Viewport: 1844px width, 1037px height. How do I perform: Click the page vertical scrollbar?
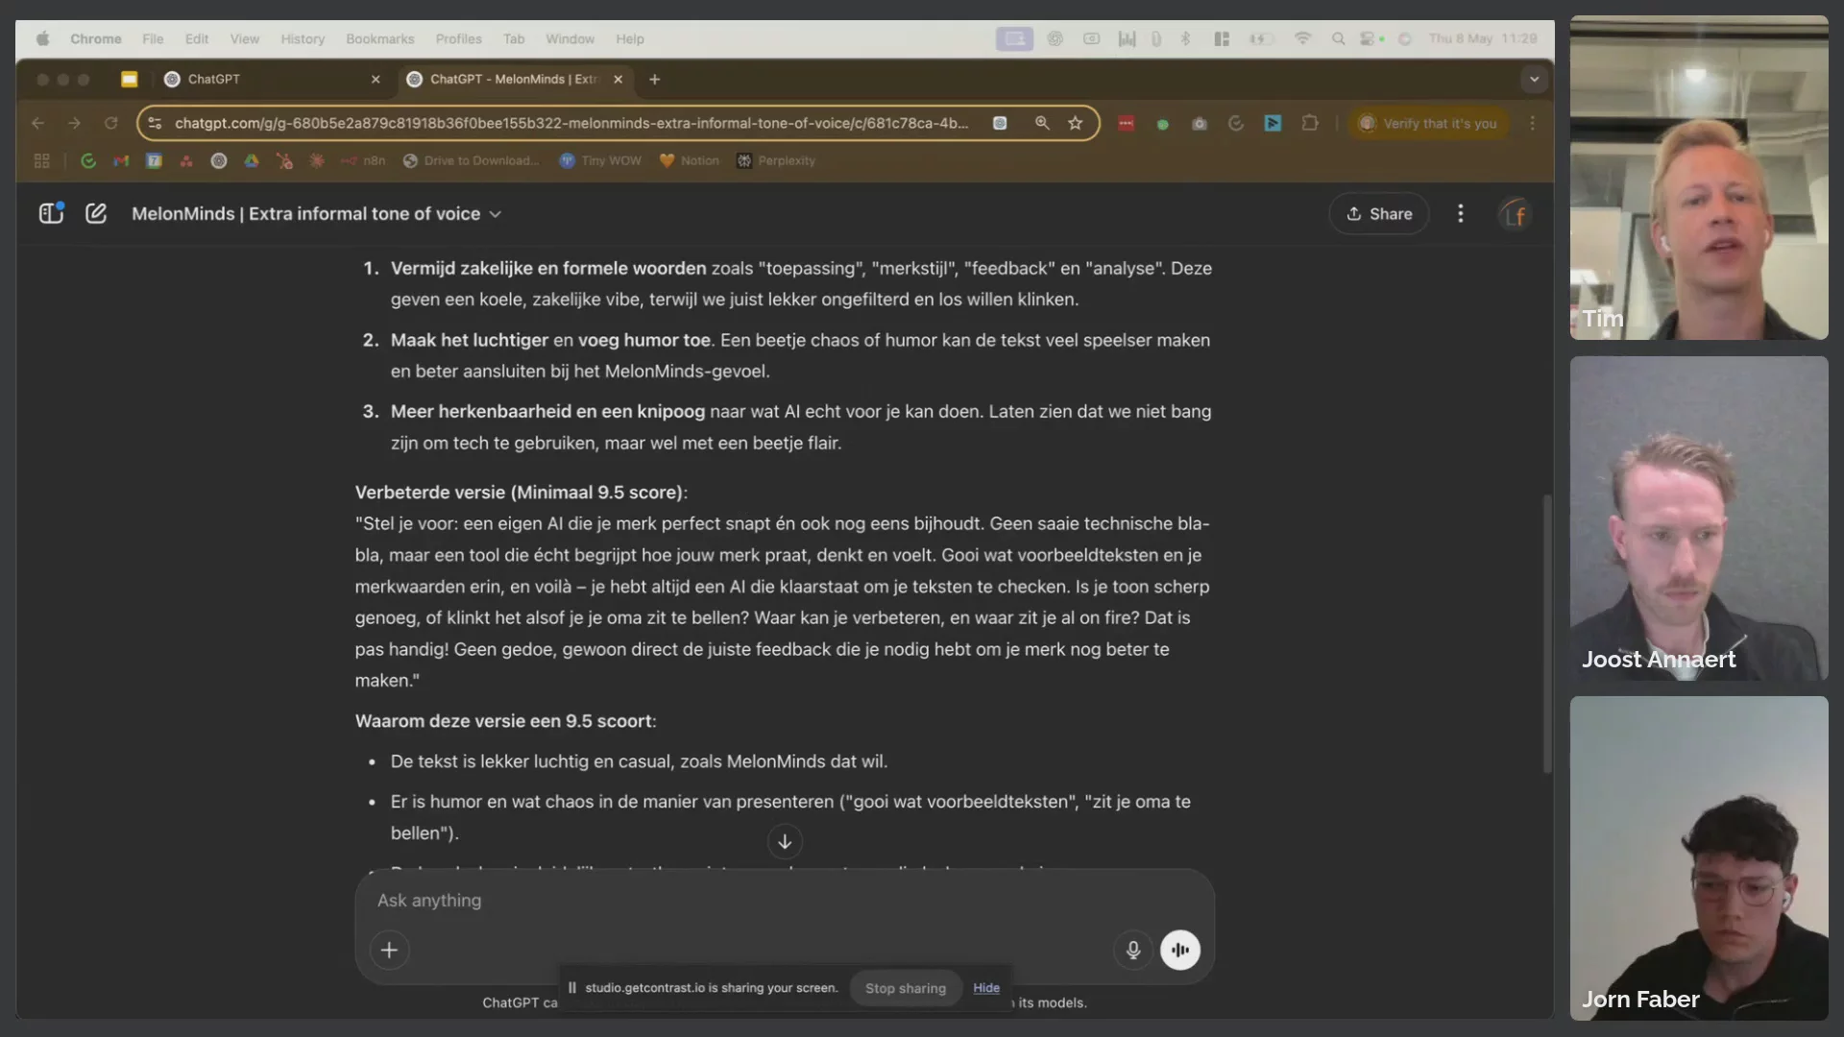(1546, 634)
